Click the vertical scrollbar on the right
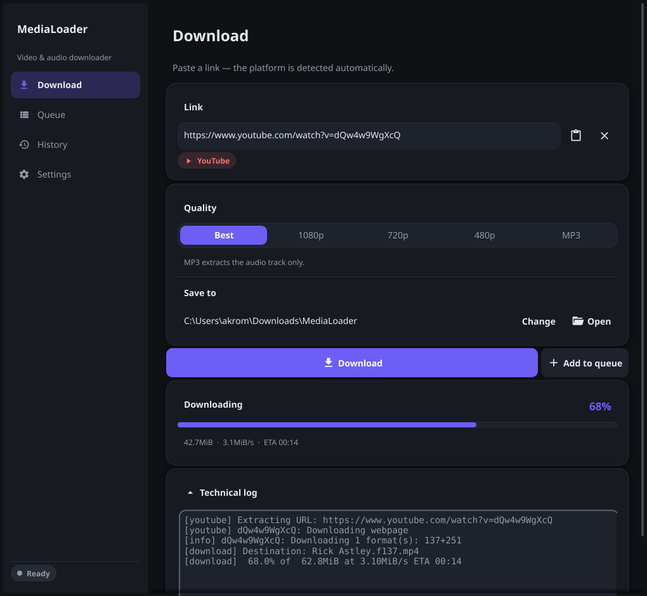 pyautogui.click(x=643, y=268)
